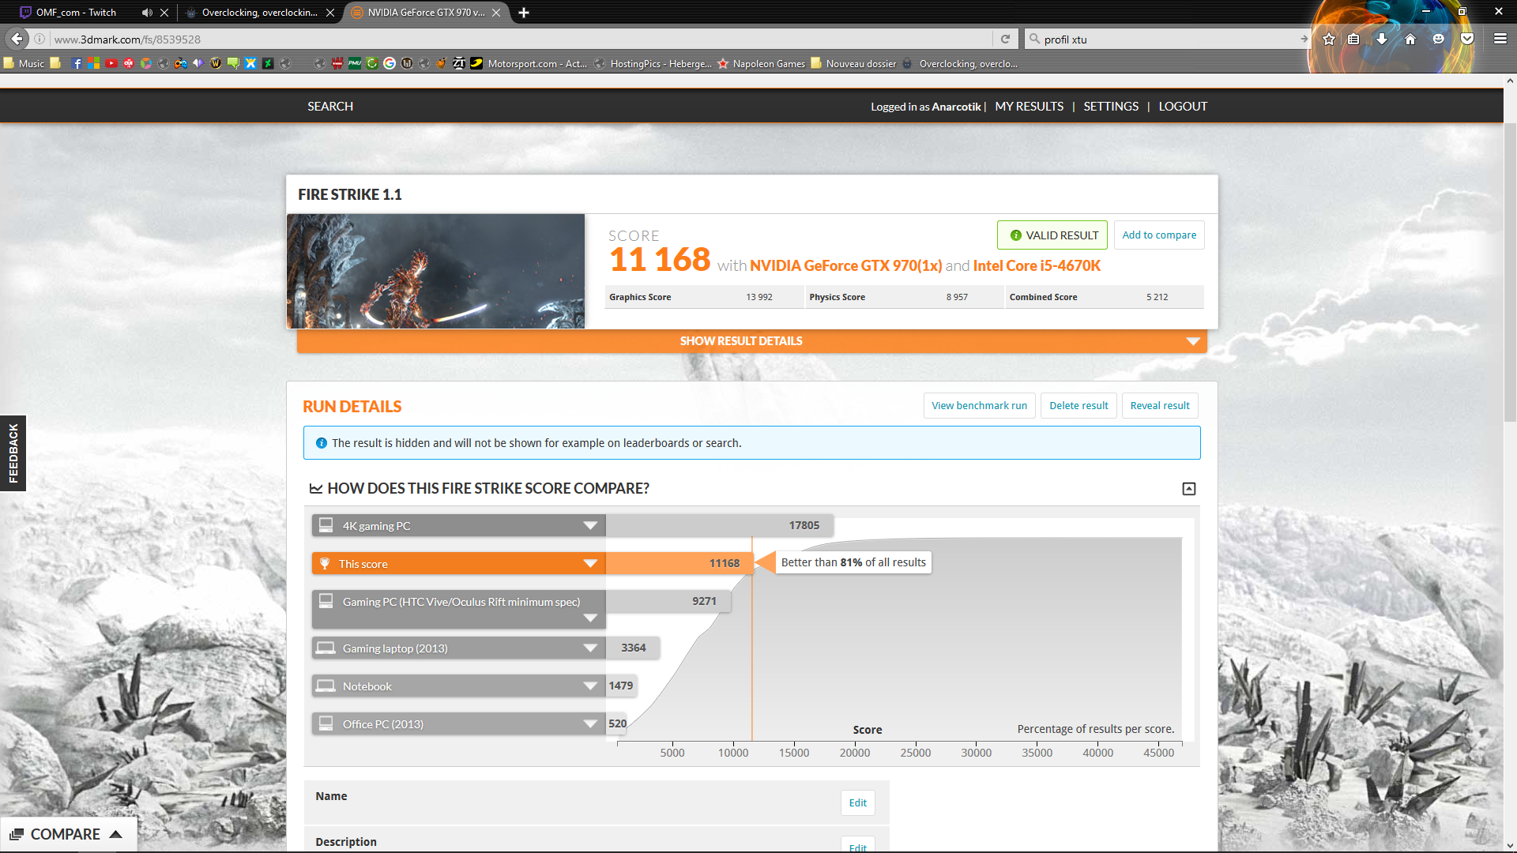The height and width of the screenshot is (853, 1517).
Task: Switch to OMF_com Twitch tab
Action: [x=75, y=13]
